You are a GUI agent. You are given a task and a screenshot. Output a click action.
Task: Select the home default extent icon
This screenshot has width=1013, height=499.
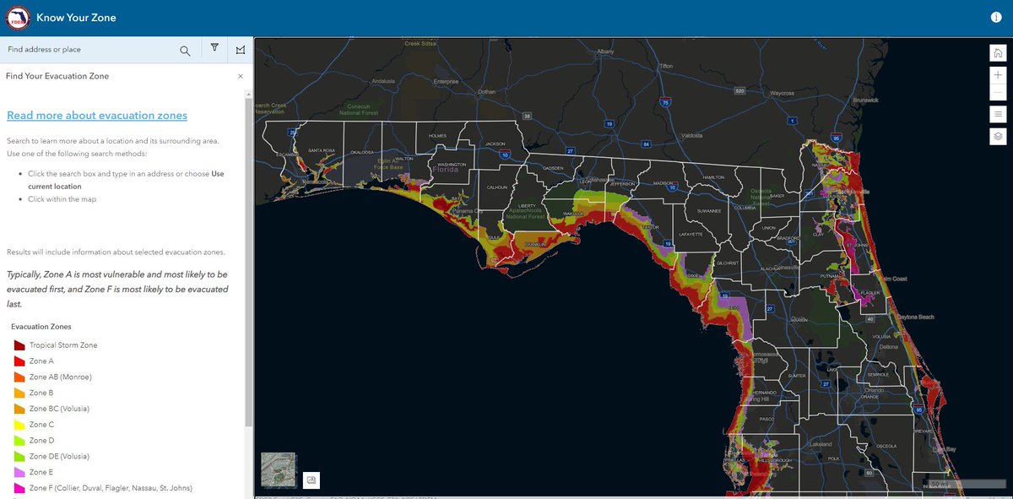click(998, 52)
